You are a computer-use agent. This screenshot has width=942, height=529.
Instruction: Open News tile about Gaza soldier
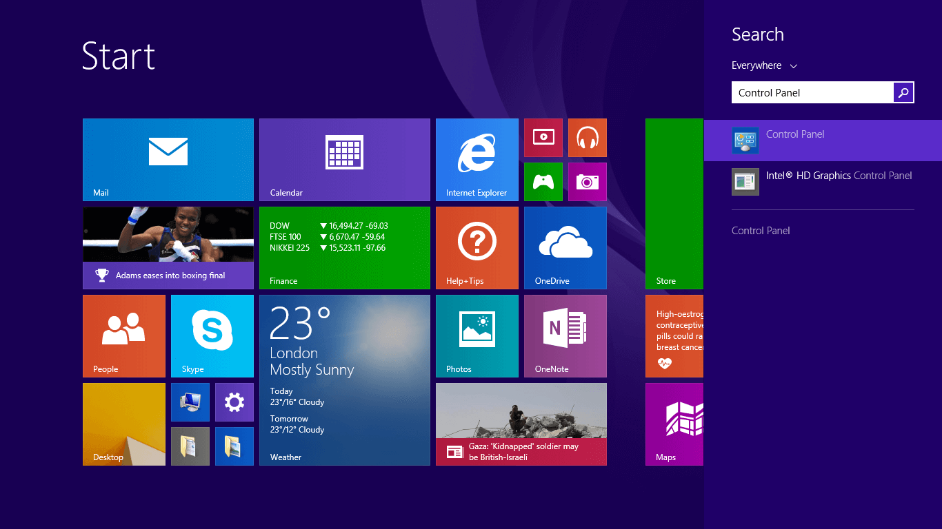click(521, 424)
